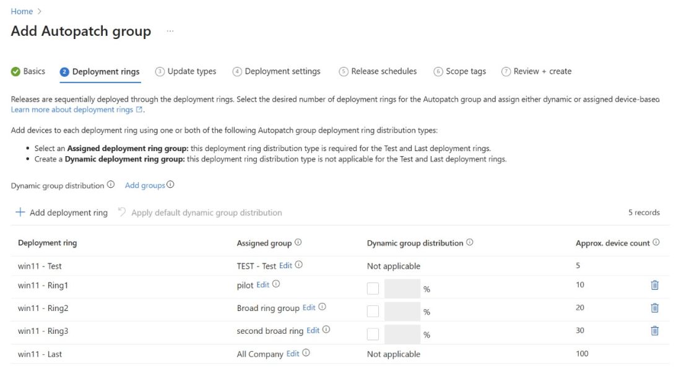681x371 pixels.
Task: Open the ellipsis menu beside Add Autopatch group
Action: (170, 31)
